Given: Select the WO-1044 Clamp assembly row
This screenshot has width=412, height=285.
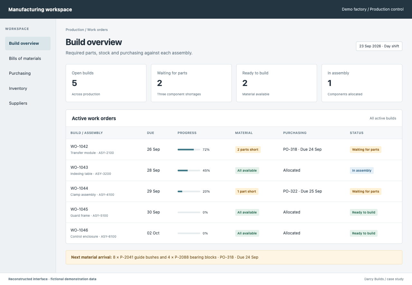Looking at the screenshot, I should pyautogui.click(x=234, y=191).
